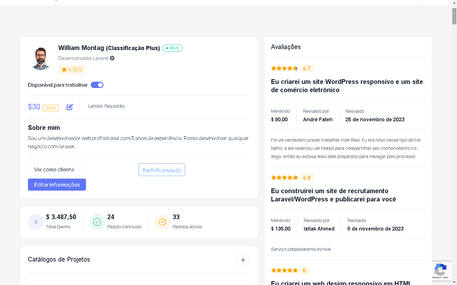Click the reCAPTCHA badge icon
Screen dimensions: 457x285
click(x=440, y=270)
